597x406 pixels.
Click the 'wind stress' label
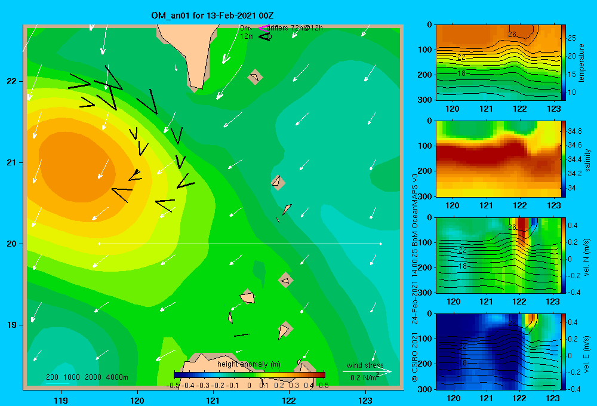[365, 365]
